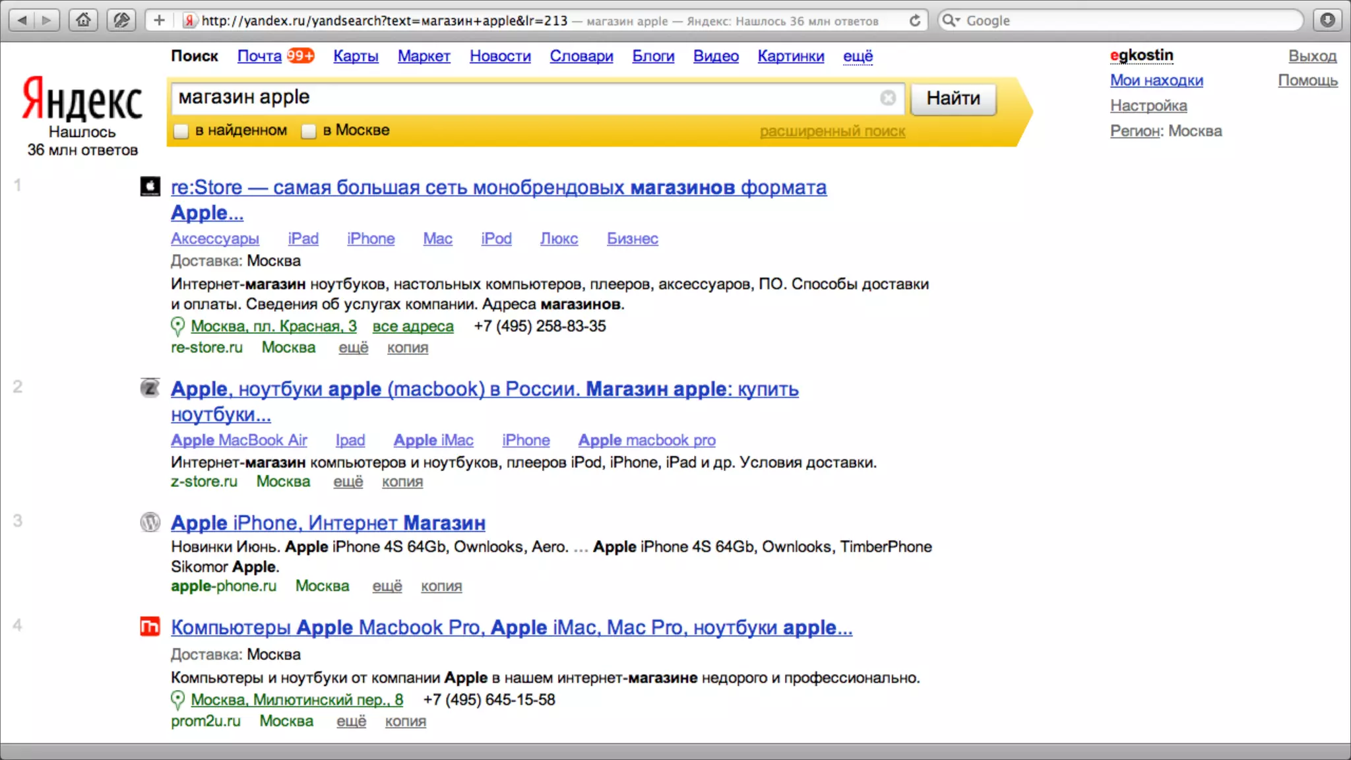Viewport: 1351px width, 760px height.
Task: Clear search text with the X icon
Action: click(x=888, y=98)
